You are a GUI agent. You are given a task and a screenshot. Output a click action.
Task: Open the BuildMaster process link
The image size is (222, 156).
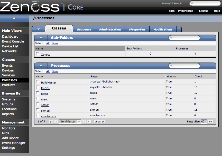coord(49,82)
